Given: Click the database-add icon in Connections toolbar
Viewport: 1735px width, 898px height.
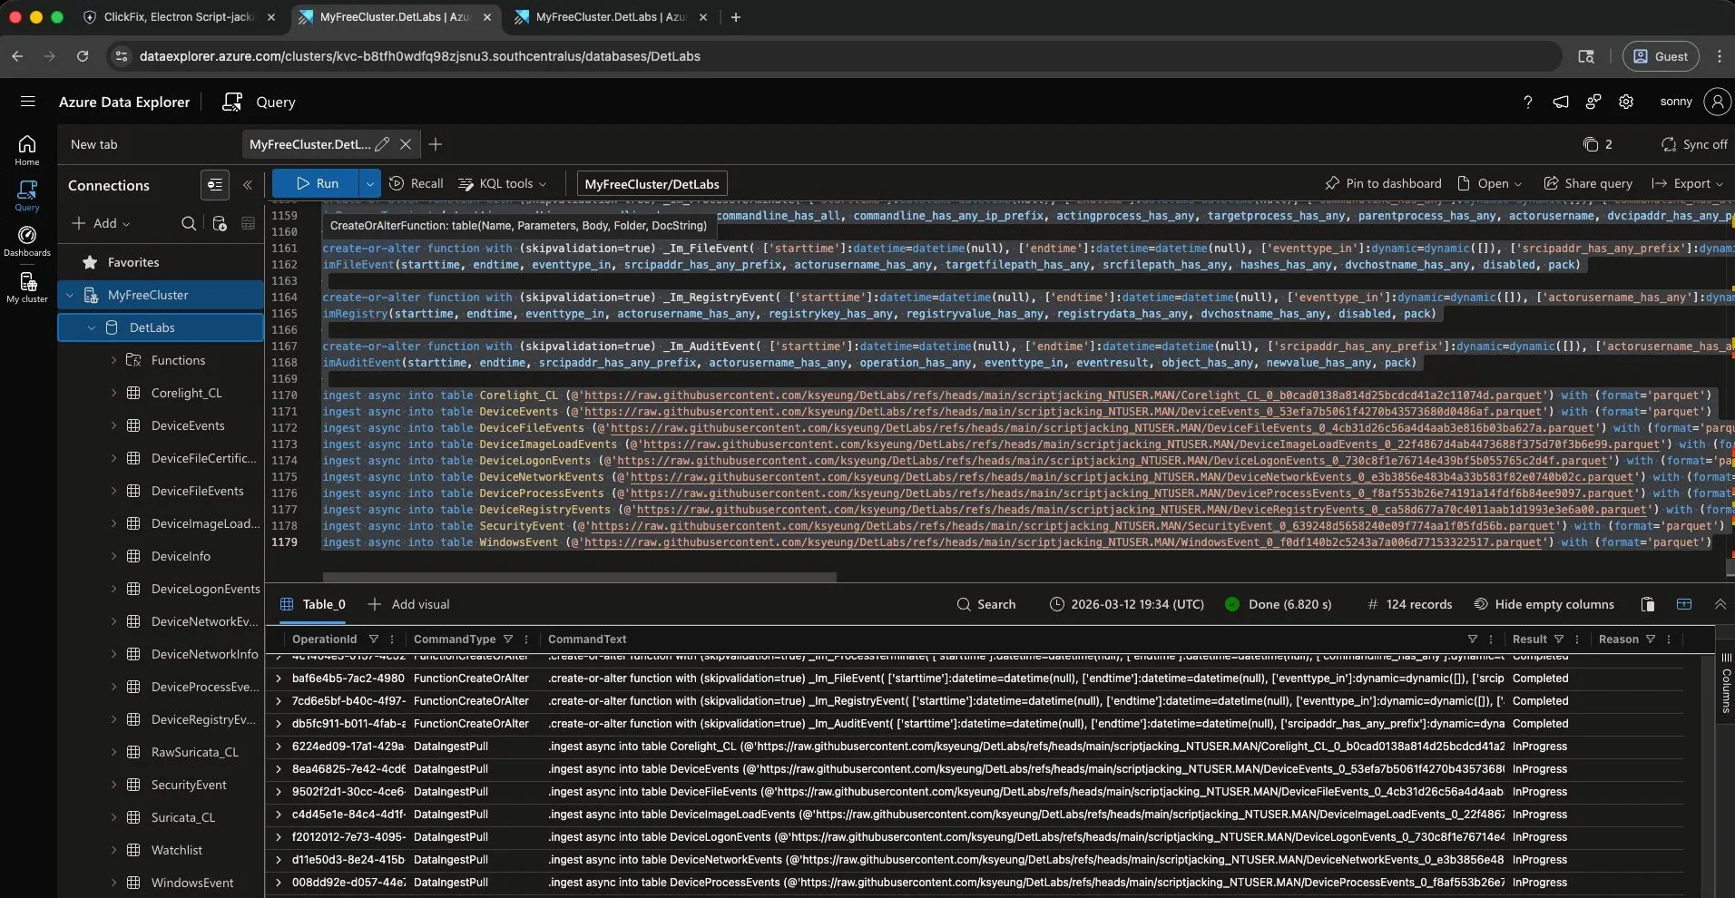Looking at the screenshot, I should [x=219, y=223].
